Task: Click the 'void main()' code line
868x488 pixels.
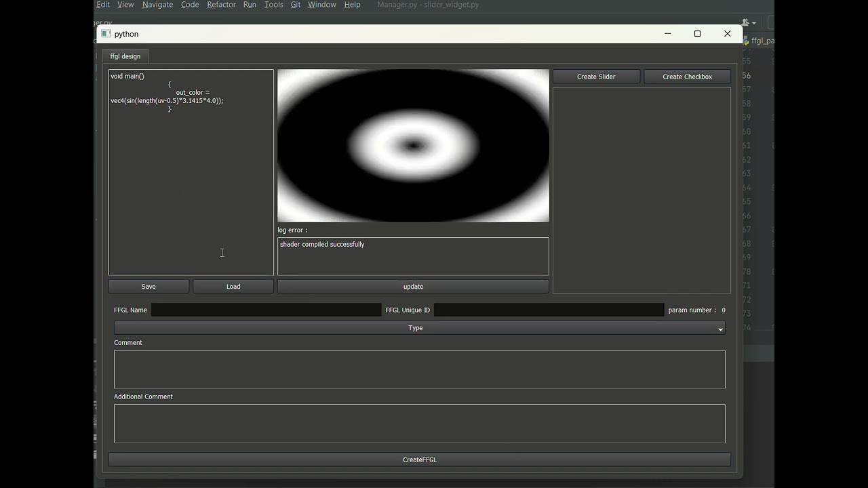Action: 127,77
